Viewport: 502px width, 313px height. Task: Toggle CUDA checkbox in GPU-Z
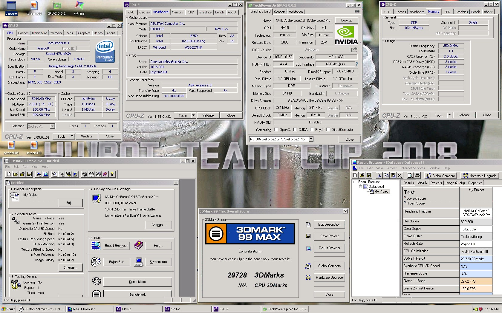tap(295, 130)
